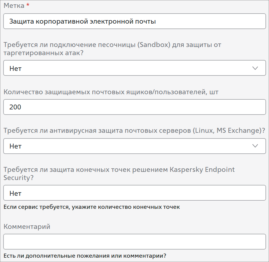Screen dimensions: 269x262
Task: Click the red required asterisk near Метка
Action: click(28, 5)
